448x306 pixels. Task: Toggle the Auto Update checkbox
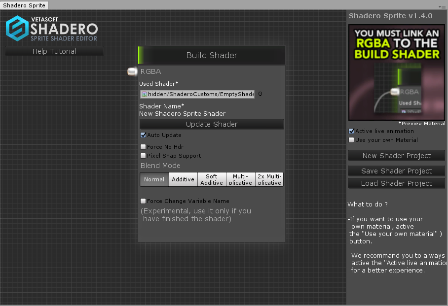143,135
